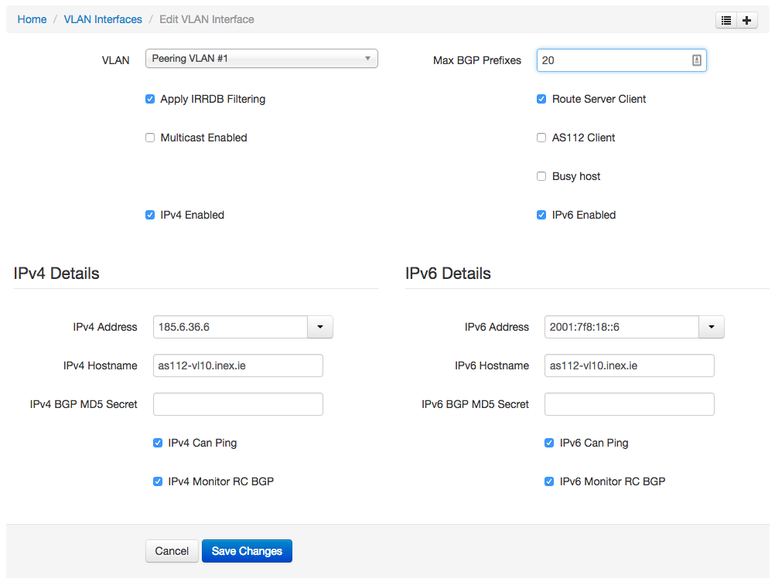Click the IPv4 BGP MD5 Secret field
Viewport: 775px width, 585px height.
tap(238, 404)
